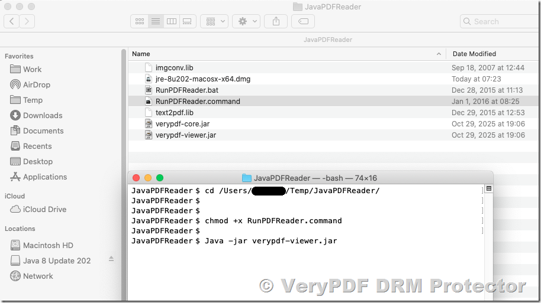Screen dimensions: 541x303
Task: Select Network under Locations
Action: point(38,276)
